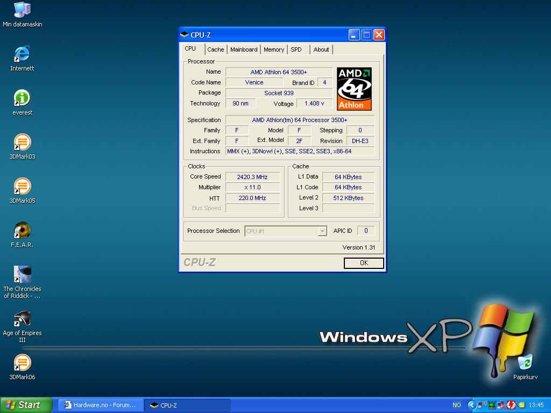Viewport: 551px width, 413px height.
Task: Click the OK button in CPU-Z
Action: (364, 262)
